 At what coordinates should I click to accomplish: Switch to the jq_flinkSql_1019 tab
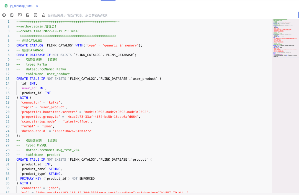pyautogui.click(x=22, y=6)
